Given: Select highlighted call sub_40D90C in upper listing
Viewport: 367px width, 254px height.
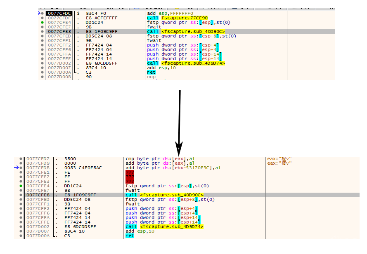Looking at the screenshot, I should tap(186, 32).
